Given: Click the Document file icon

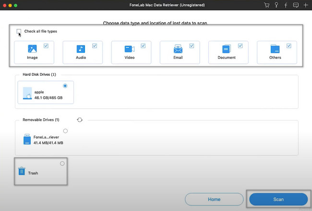Looking at the screenshot, I should click(226, 49).
